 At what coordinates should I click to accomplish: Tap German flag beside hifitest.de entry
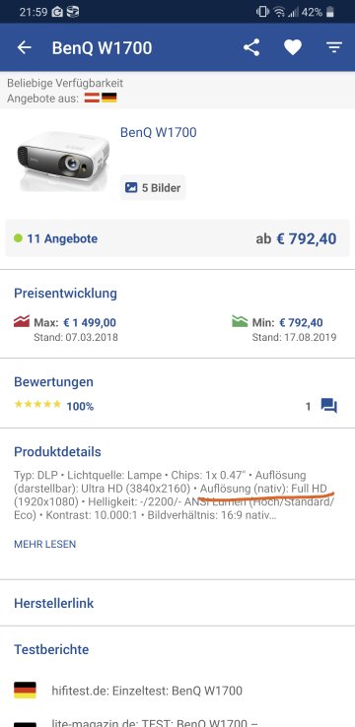point(25,691)
